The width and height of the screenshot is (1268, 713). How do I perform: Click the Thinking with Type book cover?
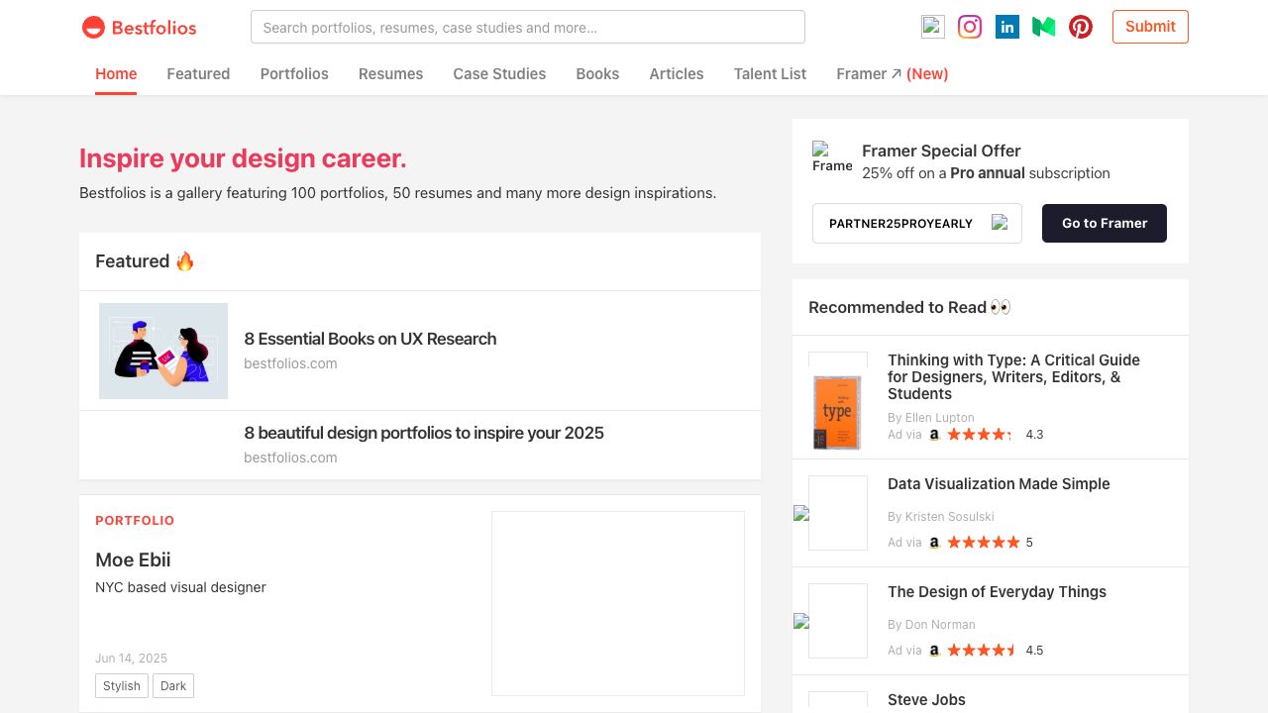click(x=837, y=411)
